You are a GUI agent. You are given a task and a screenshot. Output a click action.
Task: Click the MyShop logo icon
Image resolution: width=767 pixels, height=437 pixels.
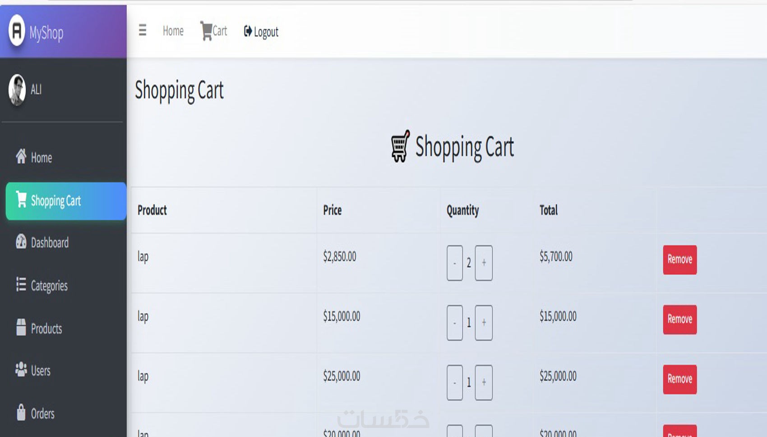[x=17, y=31]
